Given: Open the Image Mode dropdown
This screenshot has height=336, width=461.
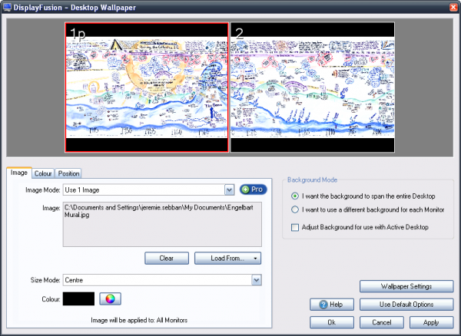Looking at the screenshot, I should tap(229, 189).
